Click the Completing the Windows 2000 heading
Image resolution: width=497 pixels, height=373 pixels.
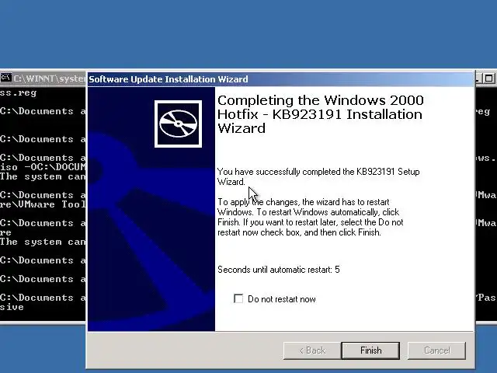(x=321, y=114)
